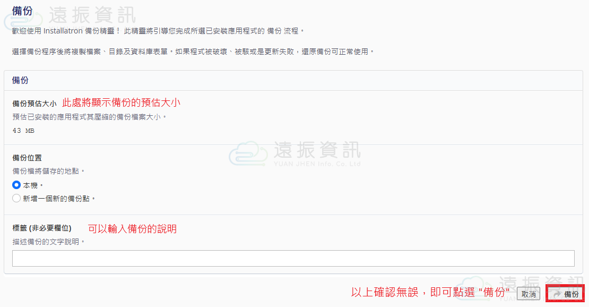Click the 標籤 (非必要欄位) label
Screen dimensions: 589x307
click(42, 228)
